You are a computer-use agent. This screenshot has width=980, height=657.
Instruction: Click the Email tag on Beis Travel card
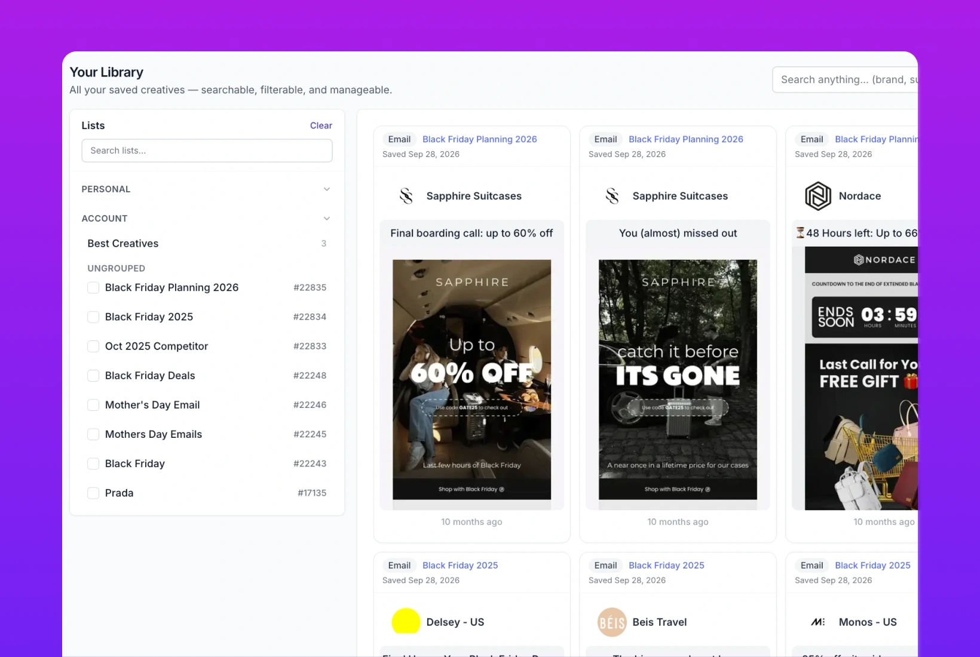605,565
